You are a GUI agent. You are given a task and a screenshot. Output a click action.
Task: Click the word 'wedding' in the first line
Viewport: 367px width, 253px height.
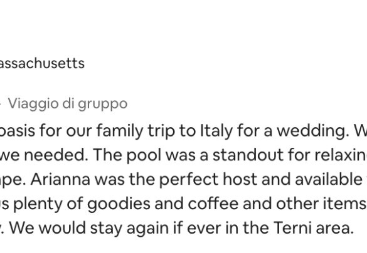[x=313, y=131]
